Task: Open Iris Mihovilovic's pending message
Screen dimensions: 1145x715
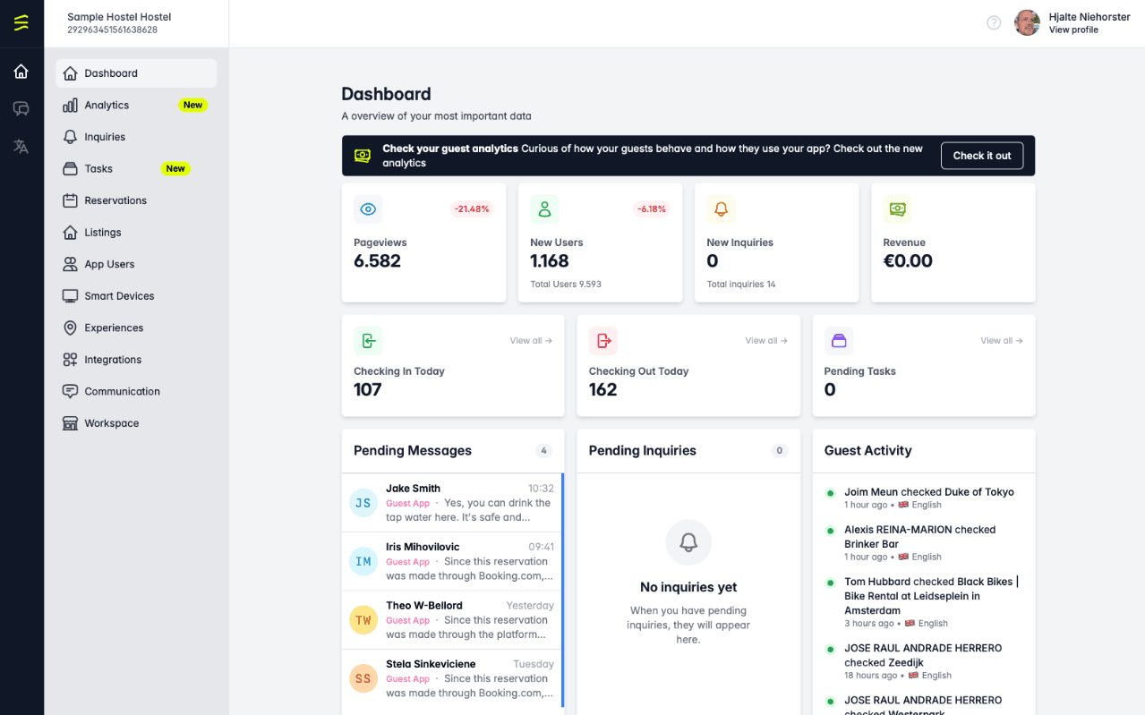Action: pos(452,561)
